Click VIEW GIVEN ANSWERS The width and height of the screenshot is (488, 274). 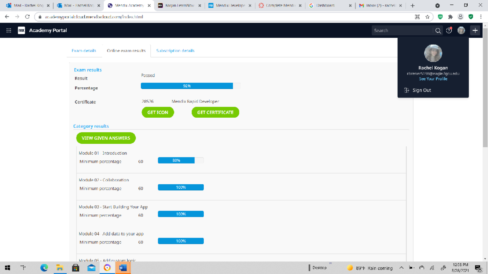(x=106, y=138)
